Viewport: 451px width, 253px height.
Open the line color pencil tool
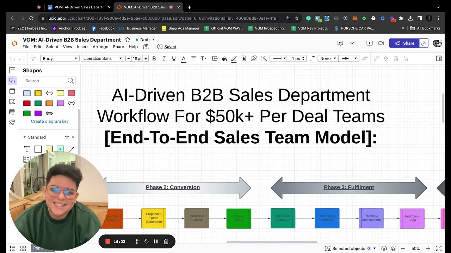[234, 59]
